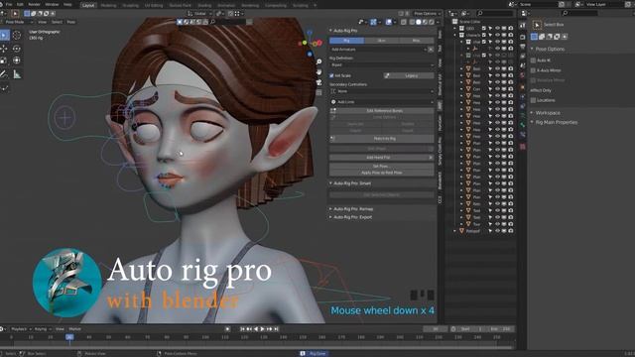This screenshot has height=357, width=635.
Task: Click the Scene Collection icon in outliner
Action: tap(455, 22)
